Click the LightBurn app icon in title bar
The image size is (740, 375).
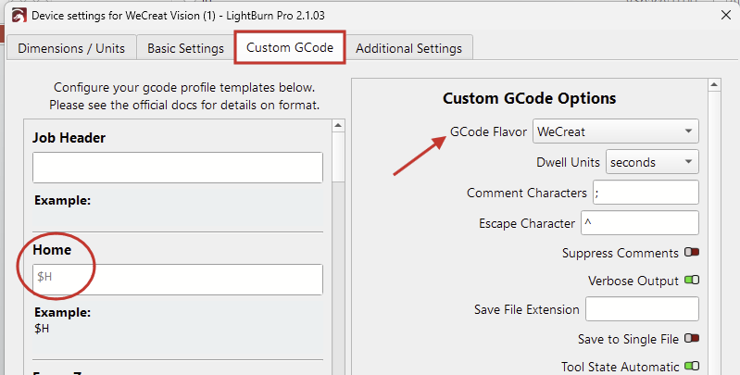19,15
